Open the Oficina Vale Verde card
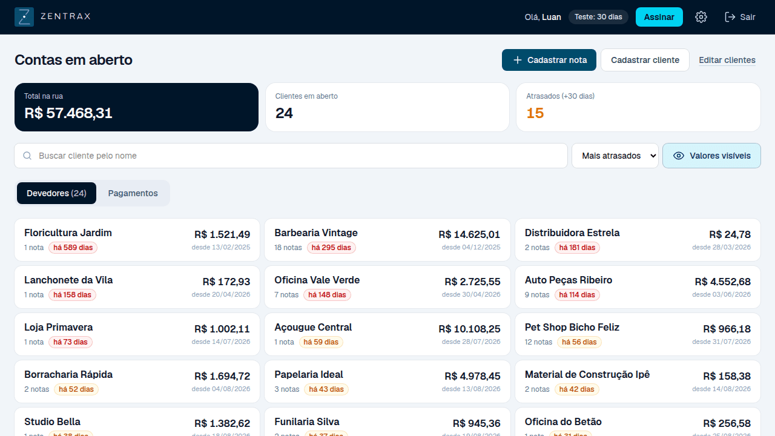Image resolution: width=775 pixels, height=436 pixels. pyautogui.click(x=387, y=287)
